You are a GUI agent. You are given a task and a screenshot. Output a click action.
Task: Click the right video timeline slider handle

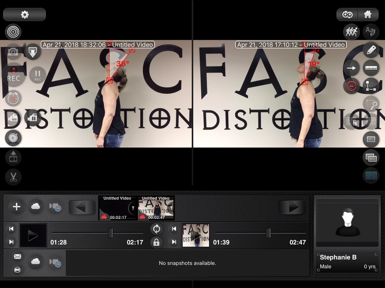(x=268, y=233)
